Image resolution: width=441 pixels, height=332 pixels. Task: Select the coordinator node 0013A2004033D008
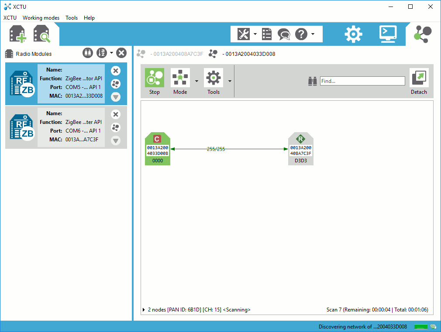point(158,149)
